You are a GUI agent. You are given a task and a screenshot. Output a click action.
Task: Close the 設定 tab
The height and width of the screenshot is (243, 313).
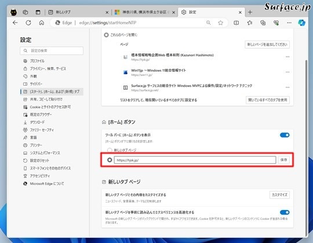click(240, 12)
